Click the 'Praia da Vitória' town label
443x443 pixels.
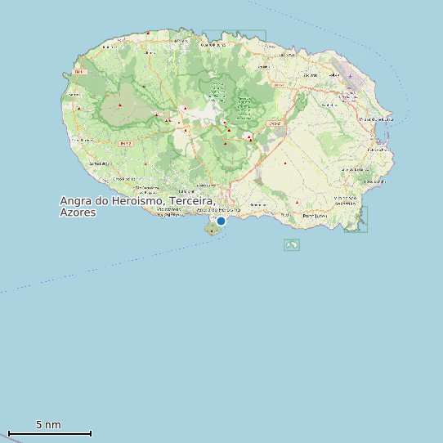[x=376, y=119]
